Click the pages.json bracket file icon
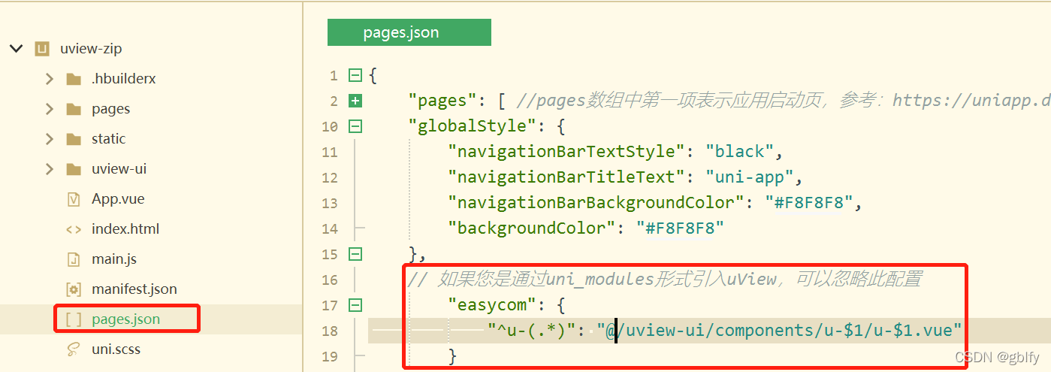This screenshot has height=372, width=1051. coord(74,319)
